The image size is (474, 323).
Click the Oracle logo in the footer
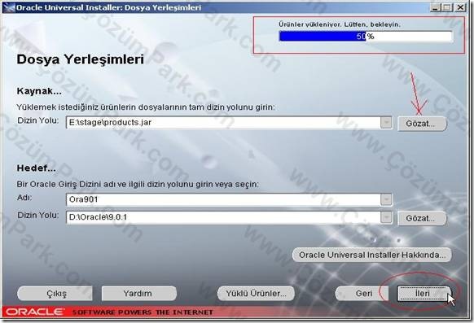[34, 312]
